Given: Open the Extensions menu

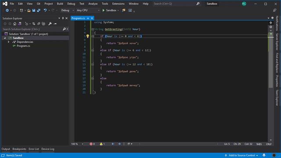Looking at the screenshot, I should click(118, 4).
